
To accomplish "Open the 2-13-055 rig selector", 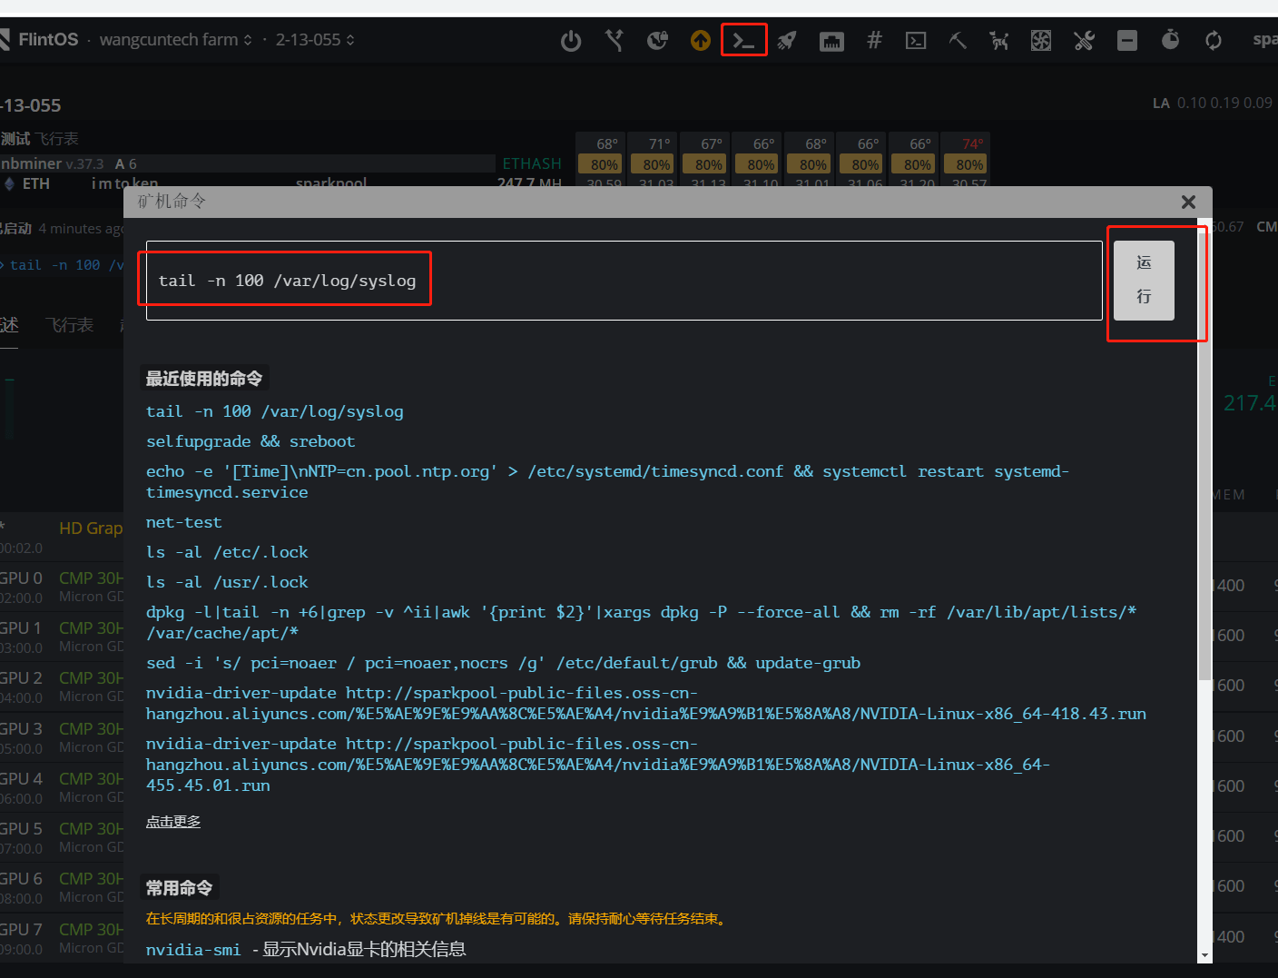I will tap(313, 39).
